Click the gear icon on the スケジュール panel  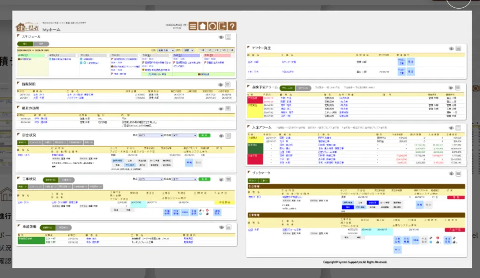point(221,37)
